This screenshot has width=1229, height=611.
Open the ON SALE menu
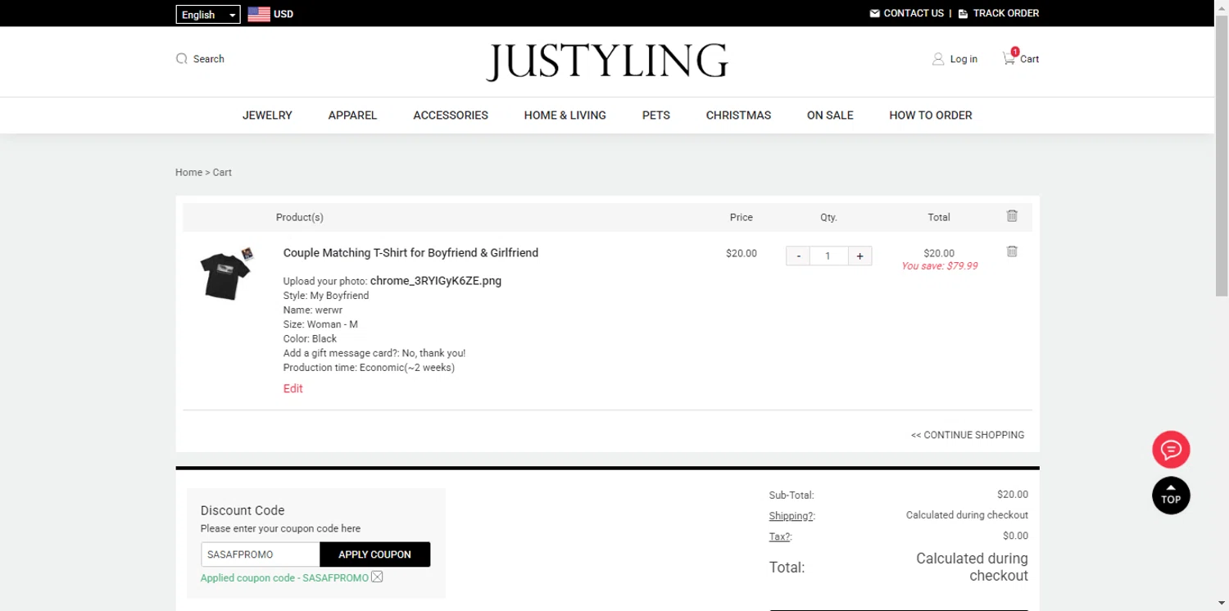click(x=830, y=115)
